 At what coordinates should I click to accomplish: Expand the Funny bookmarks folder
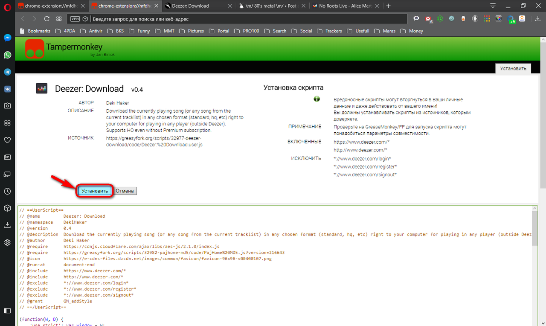tap(139, 31)
